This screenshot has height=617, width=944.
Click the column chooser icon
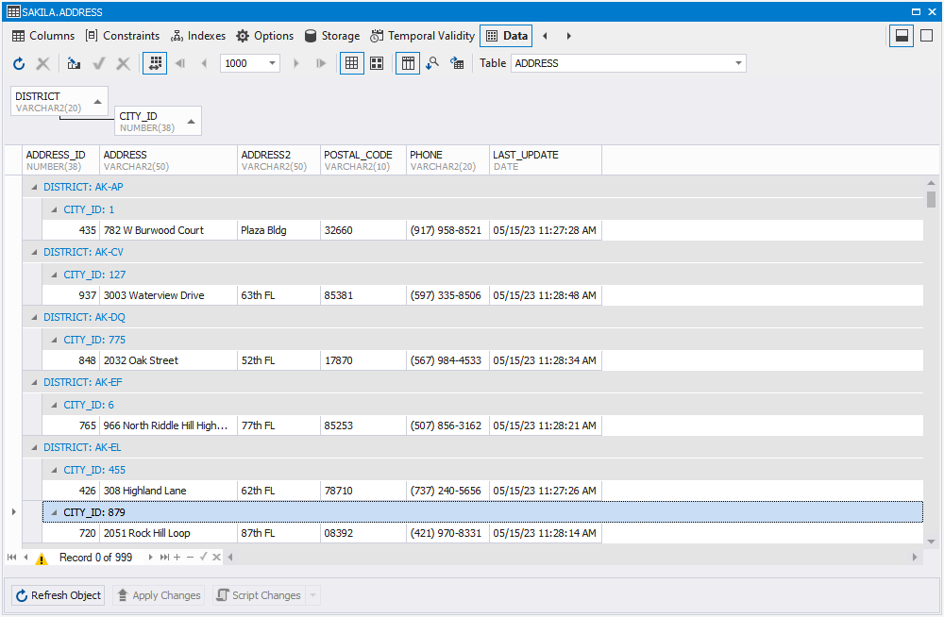pos(408,63)
